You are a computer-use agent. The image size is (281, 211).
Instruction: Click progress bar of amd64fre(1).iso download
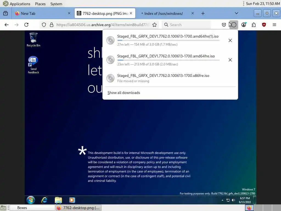click(168, 41)
